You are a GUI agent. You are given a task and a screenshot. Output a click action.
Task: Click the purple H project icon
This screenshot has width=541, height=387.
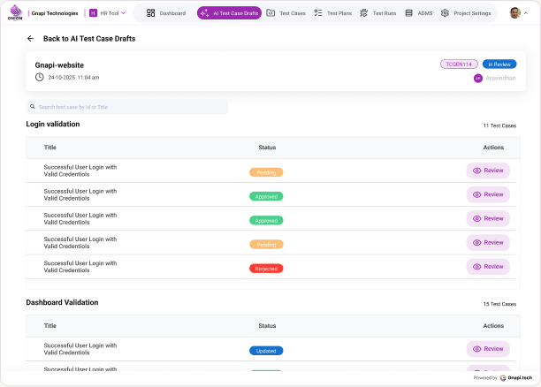[x=93, y=13]
